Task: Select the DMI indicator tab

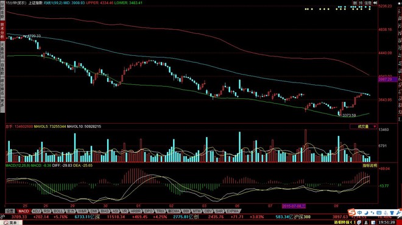Action: click(94, 211)
